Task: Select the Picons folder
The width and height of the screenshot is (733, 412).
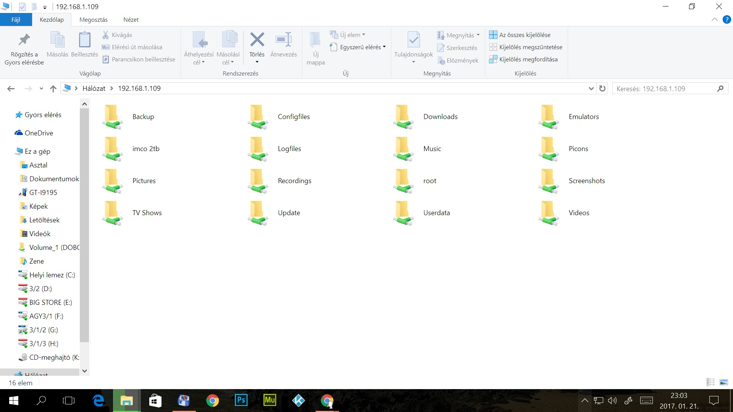Action: pos(563,148)
